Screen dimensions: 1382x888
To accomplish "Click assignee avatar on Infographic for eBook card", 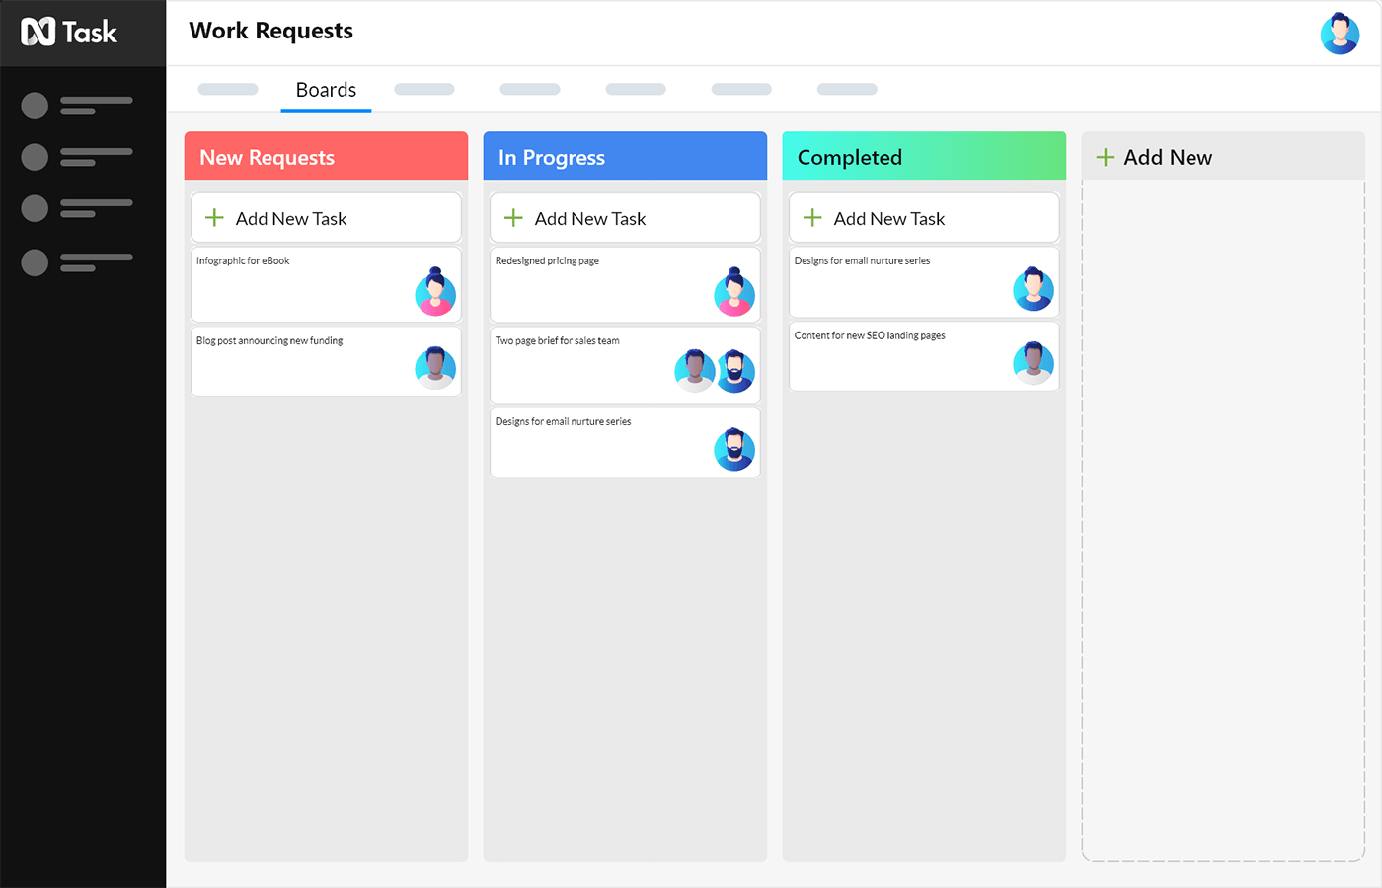I will pyautogui.click(x=435, y=292).
